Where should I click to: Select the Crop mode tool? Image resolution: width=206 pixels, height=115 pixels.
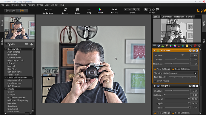coord(150,10)
